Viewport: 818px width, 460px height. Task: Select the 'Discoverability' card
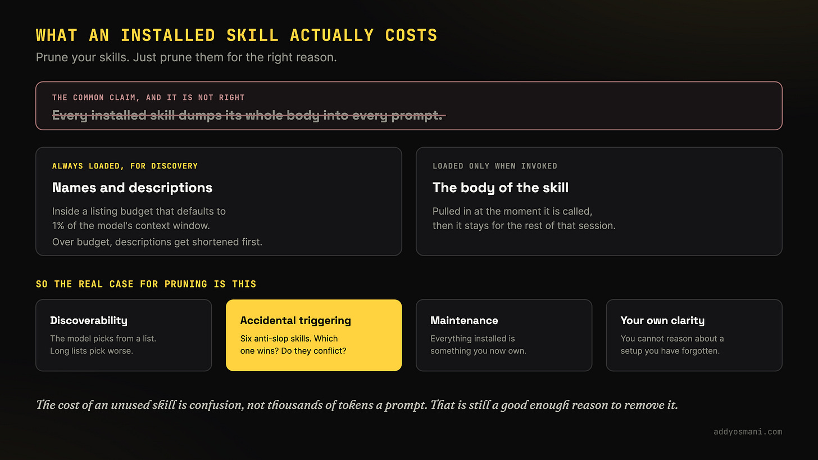pyautogui.click(x=124, y=335)
